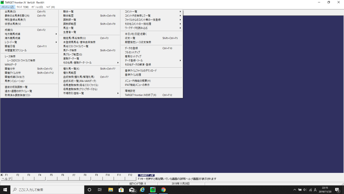Launch Internet Explorer from the taskbar
The height and width of the screenshot is (194, 344).
142,190
